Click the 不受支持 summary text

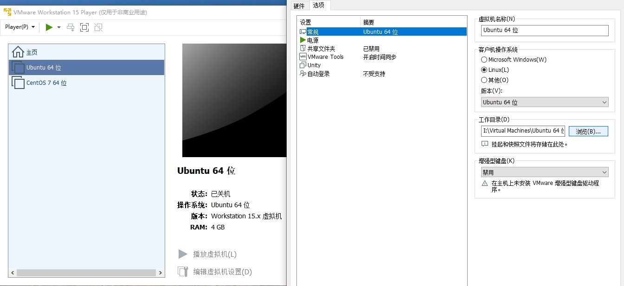click(374, 74)
